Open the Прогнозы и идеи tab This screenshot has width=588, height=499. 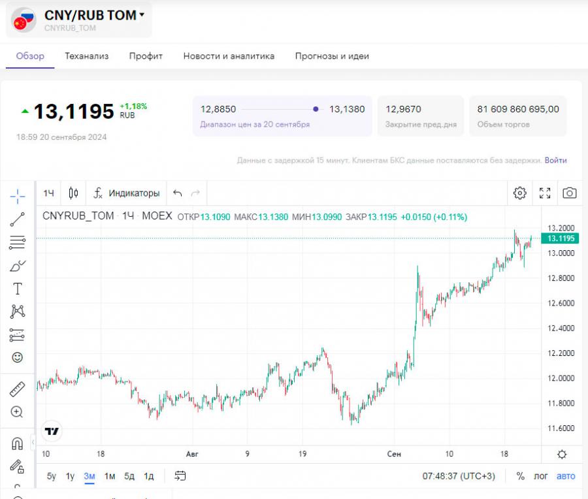pos(332,56)
